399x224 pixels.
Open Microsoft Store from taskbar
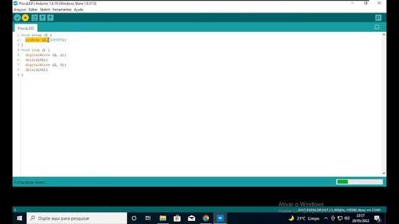177,218
